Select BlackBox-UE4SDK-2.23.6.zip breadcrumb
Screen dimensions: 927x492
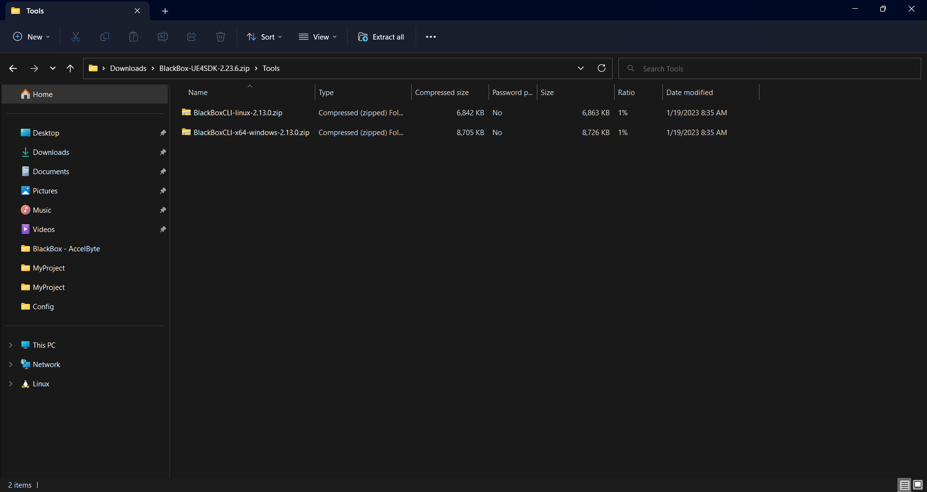tap(204, 68)
